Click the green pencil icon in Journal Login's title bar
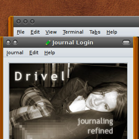Screen dimensions: 139x139 (x=48, y=42)
